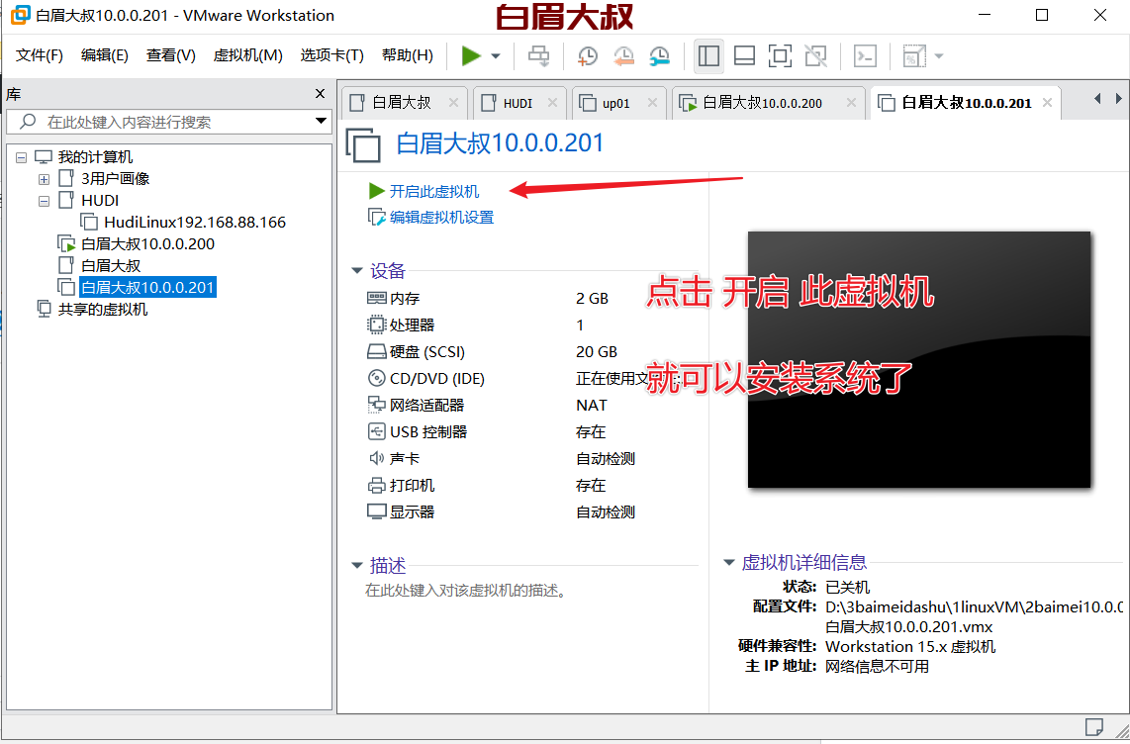Close the 白眉大叔10.0.0.200 tab

[851, 103]
